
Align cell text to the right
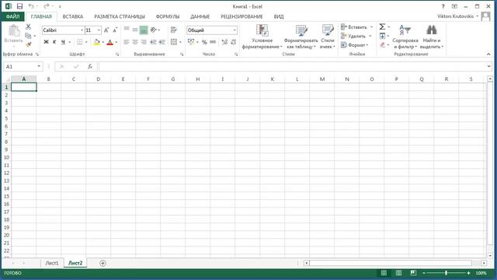(x=144, y=42)
